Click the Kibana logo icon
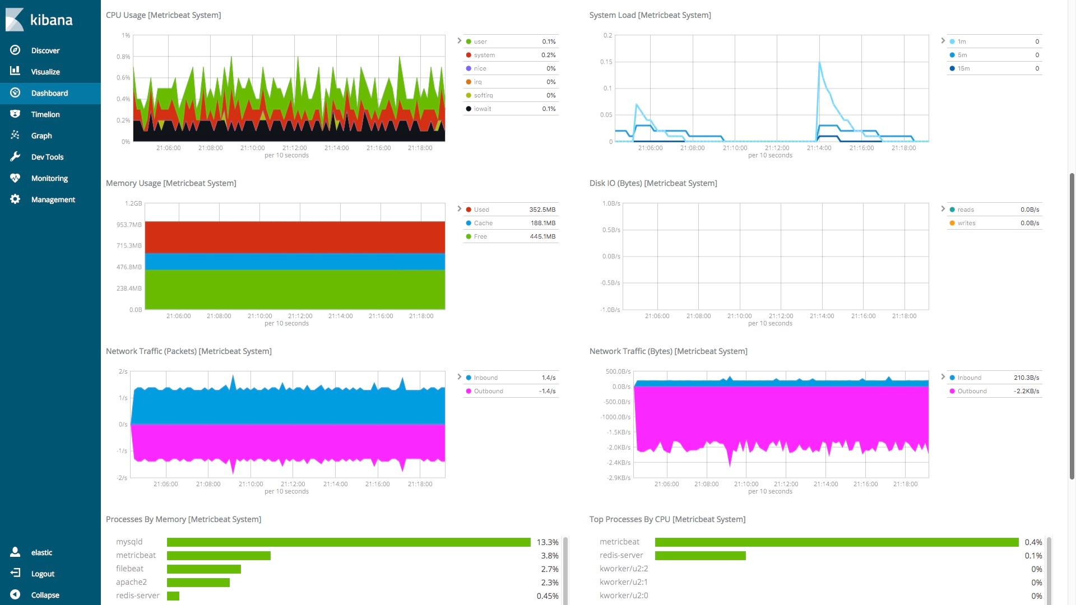1076x605 pixels. [x=15, y=20]
